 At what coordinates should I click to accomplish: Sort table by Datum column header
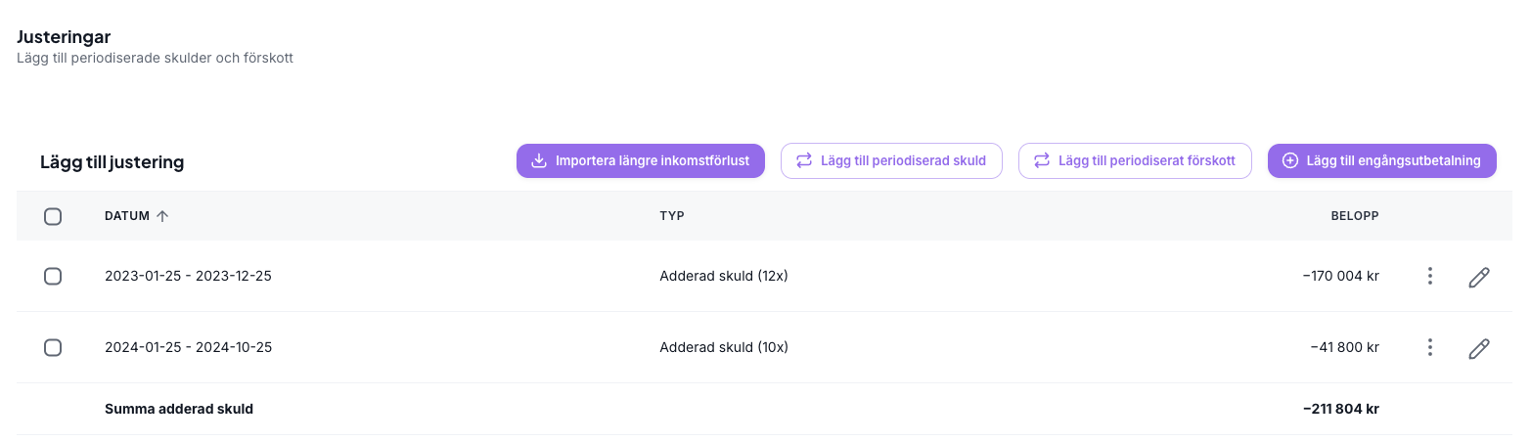[127, 216]
